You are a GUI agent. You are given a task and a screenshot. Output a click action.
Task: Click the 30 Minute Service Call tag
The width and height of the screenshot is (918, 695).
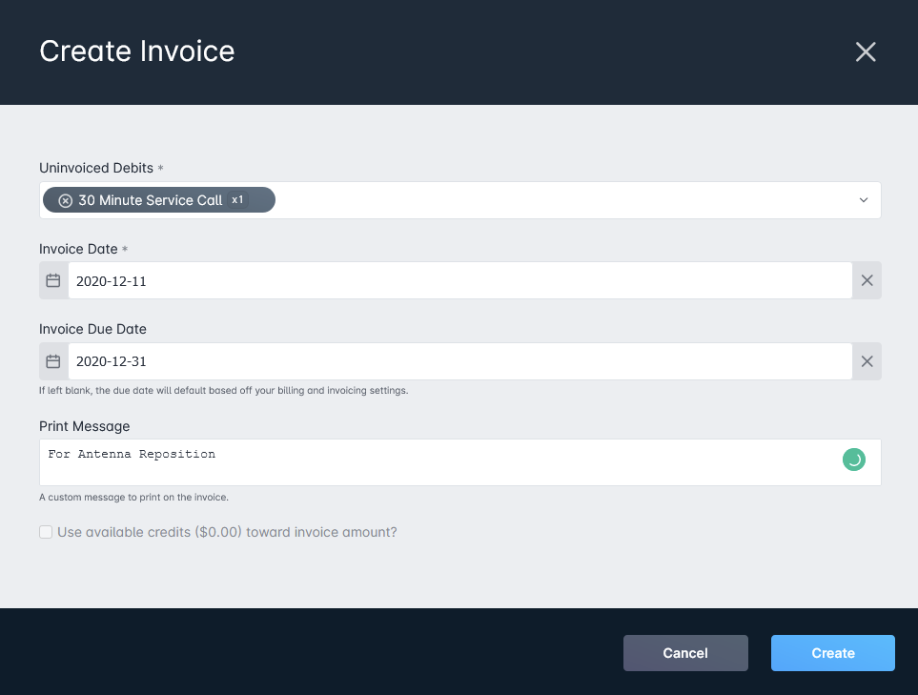click(x=159, y=200)
